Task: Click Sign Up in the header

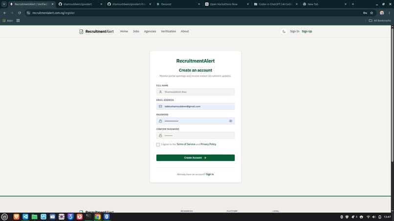Action: [307, 31]
